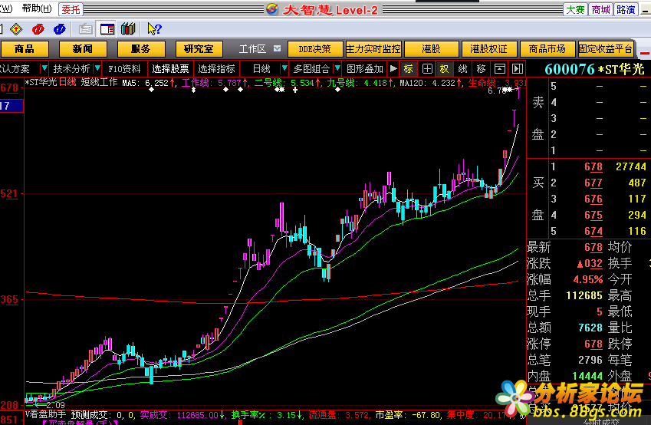Image resolution: width=651 pixels, height=425 pixels.
Task: Click the stock code 600076 header
Action: pos(569,69)
